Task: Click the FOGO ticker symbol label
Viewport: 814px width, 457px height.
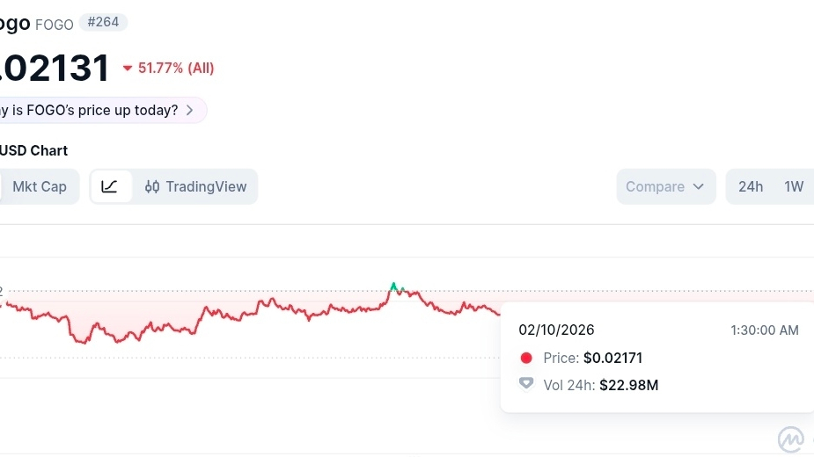Action: 55,25
